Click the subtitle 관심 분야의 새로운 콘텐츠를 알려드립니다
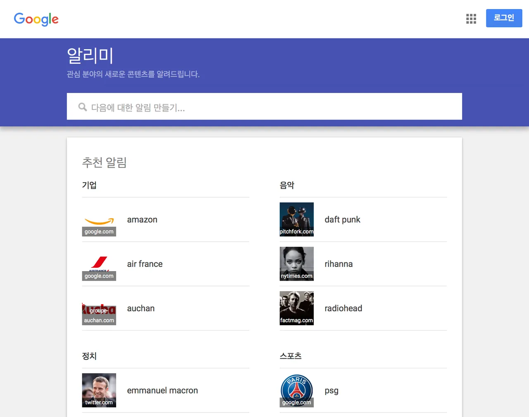The width and height of the screenshot is (529, 417). [x=133, y=74]
